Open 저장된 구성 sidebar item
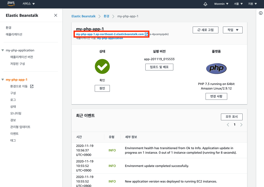The height and width of the screenshot is (187, 264). (18, 64)
